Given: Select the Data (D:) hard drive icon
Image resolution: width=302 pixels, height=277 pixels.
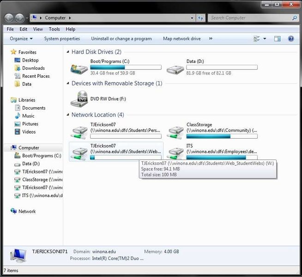Looking at the screenshot, I should tap(175, 68).
